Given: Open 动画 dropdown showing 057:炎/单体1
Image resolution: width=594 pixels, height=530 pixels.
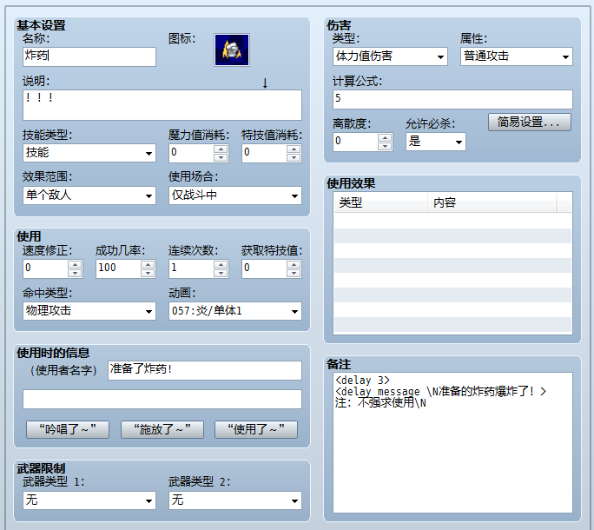Looking at the screenshot, I should 235,311.
